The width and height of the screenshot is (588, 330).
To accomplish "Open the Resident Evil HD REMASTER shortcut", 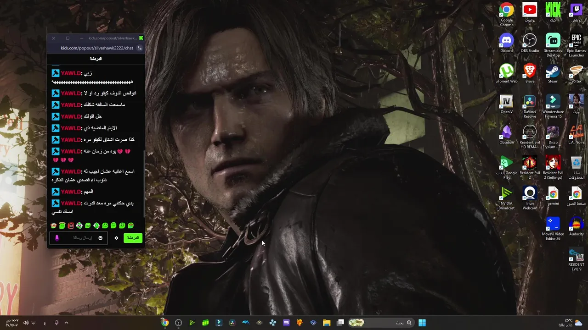I will pos(530,137).
